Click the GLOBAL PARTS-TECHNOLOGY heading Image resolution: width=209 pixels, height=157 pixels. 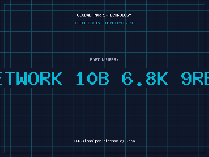104,15
